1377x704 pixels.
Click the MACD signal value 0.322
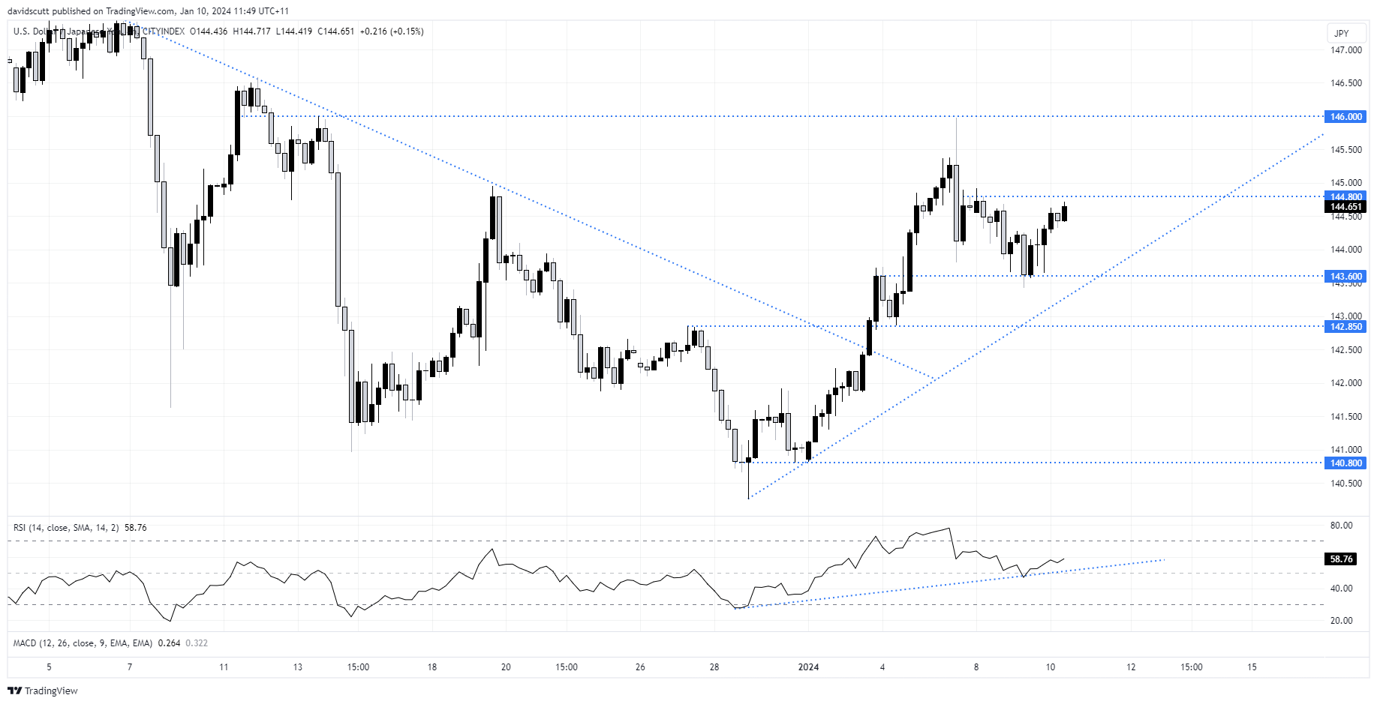coord(197,643)
